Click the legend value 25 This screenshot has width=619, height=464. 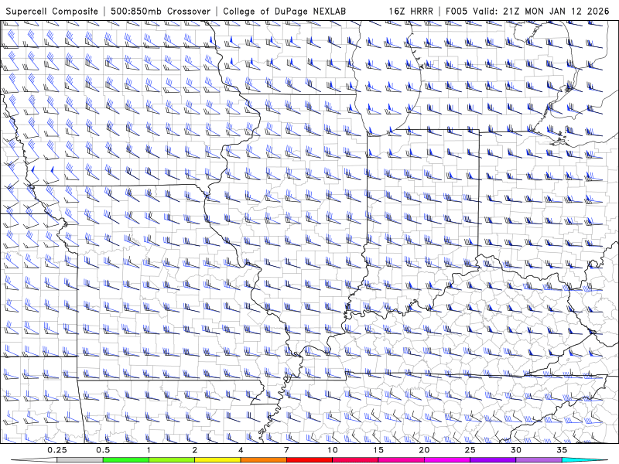[x=470, y=450]
